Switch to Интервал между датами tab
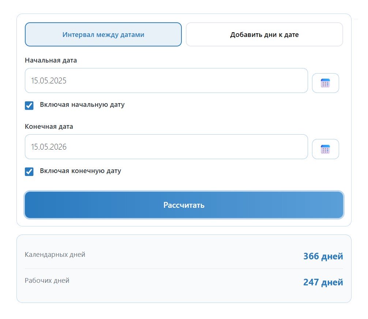The height and width of the screenshot is (319, 368). tap(103, 35)
